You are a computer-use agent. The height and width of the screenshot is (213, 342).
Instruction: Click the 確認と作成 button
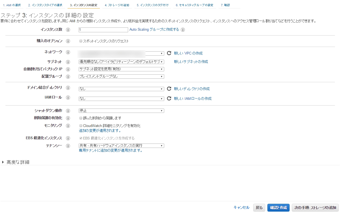(278, 207)
